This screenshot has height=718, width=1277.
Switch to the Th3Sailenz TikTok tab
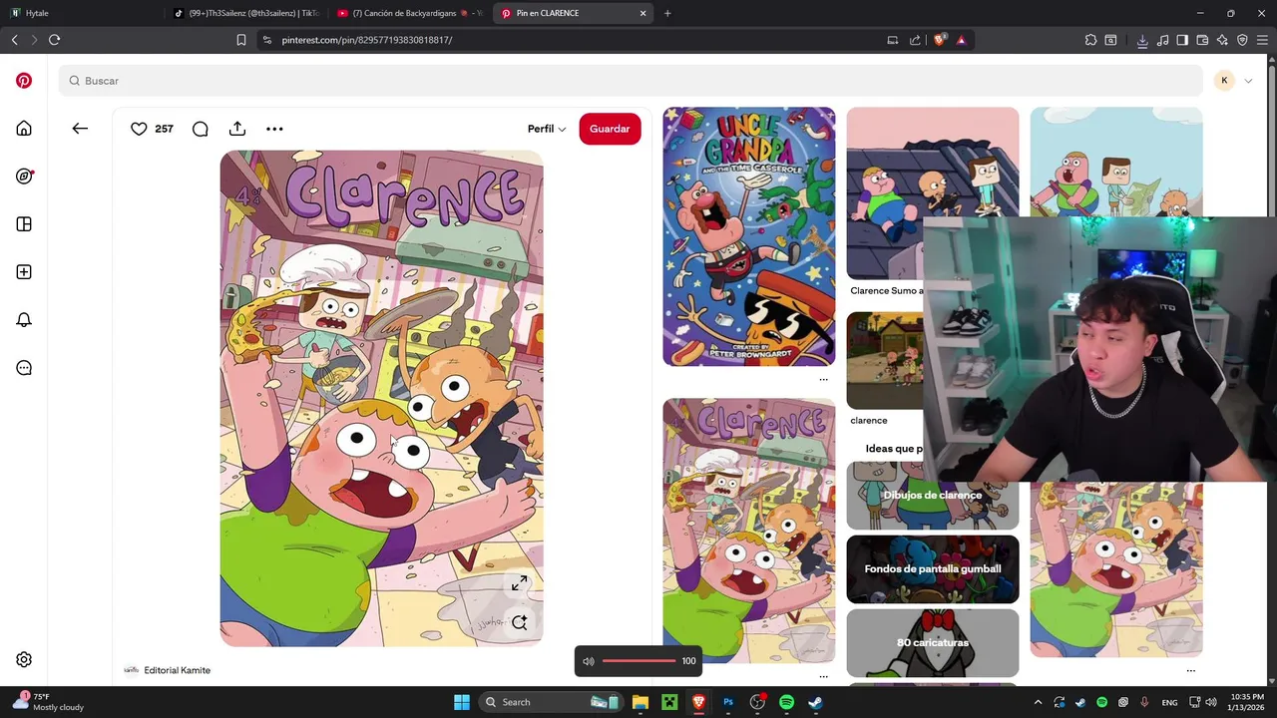point(245,13)
